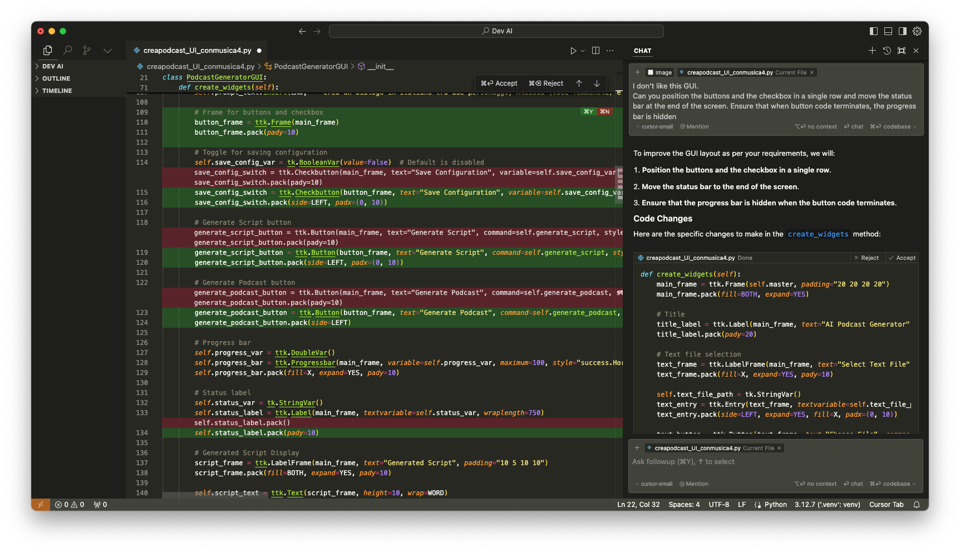Expand the TIMELINE section
The image size is (960, 552).
tap(57, 91)
